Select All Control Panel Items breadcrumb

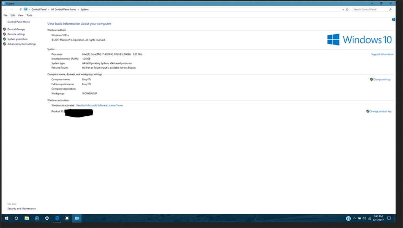pos(63,9)
